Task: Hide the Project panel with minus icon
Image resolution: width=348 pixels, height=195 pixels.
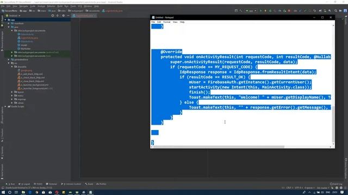Action: click(x=69, y=16)
